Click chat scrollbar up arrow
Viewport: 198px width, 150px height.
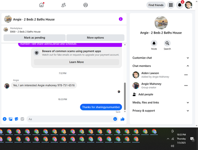pyautogui.click(x=125, y=45)
